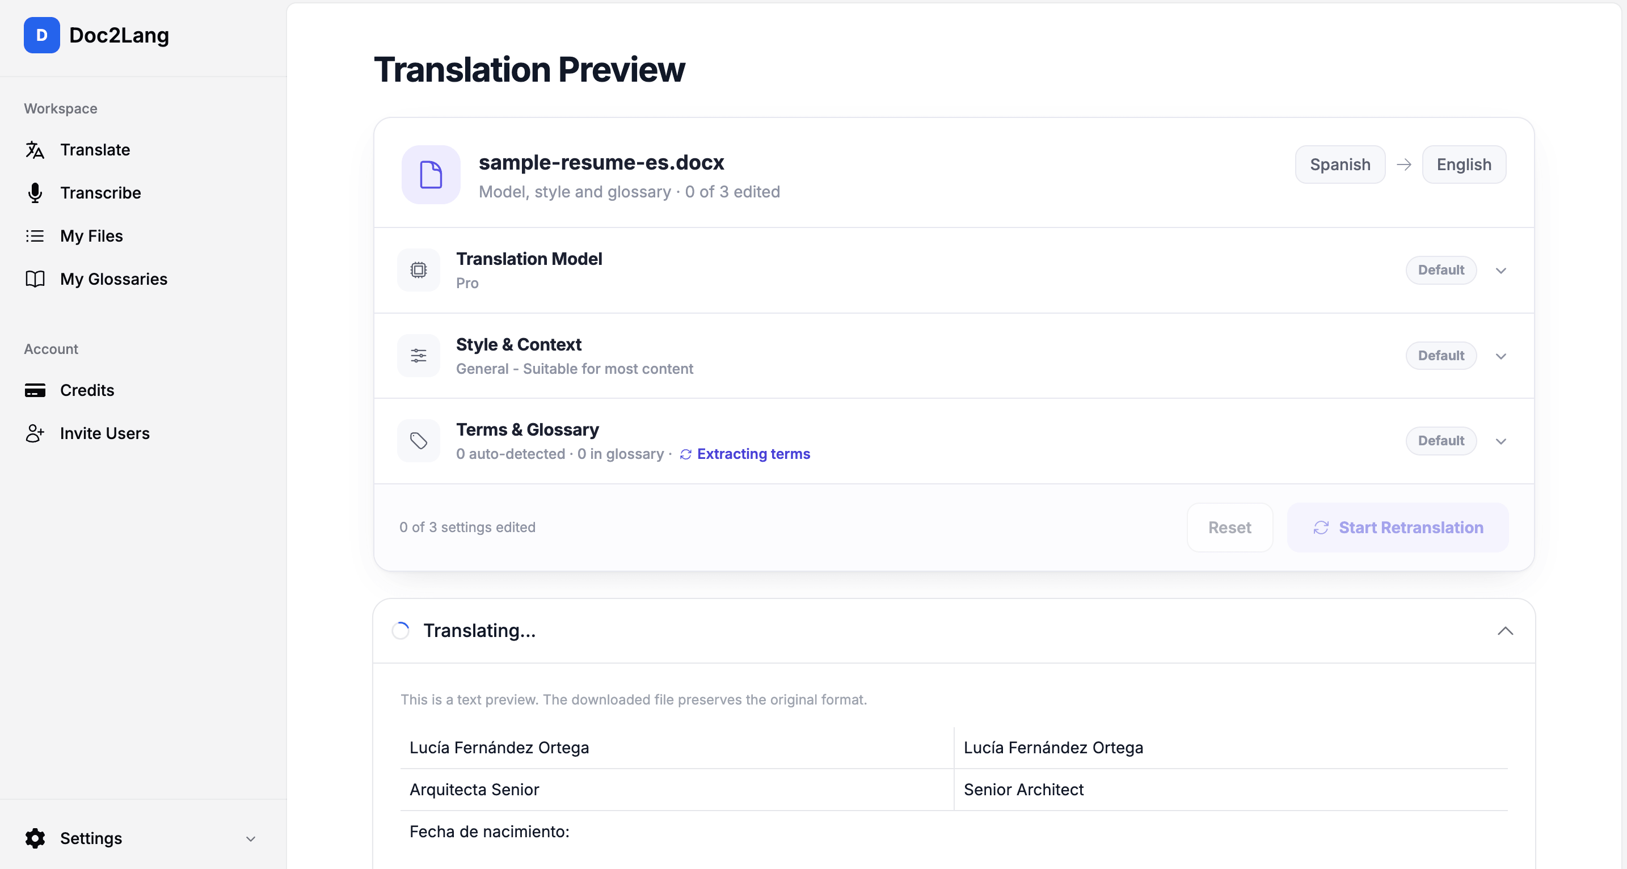Screen dimensions: 1627x869
Task: Select the Spanish source language chip
Action: pyautogui.click(x=1339, y=165)
